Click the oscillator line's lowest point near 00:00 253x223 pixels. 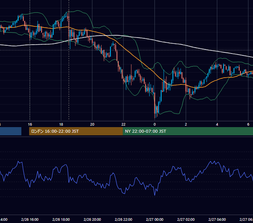tap(154, 195)
